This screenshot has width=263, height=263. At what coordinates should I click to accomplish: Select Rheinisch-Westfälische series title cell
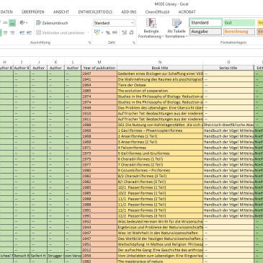coord(228,125)
